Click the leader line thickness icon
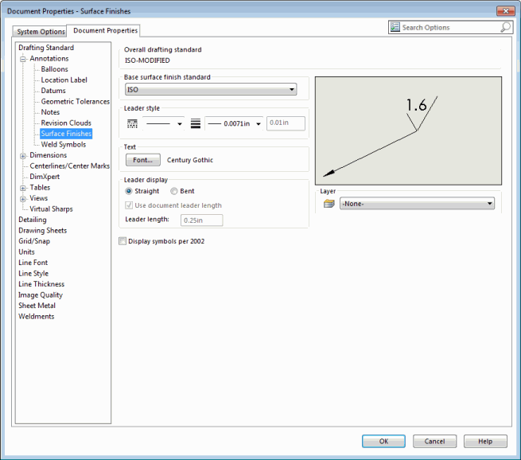Viewport: 521px width, 460px height. coord(196,123)
